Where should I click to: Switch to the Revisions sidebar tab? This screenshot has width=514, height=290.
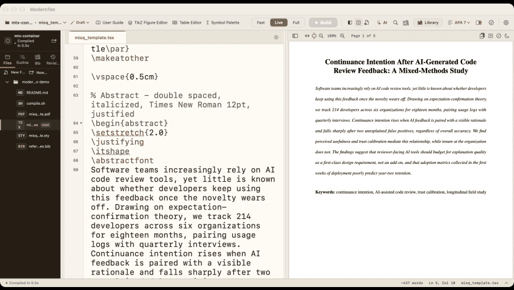pos(53,59)
